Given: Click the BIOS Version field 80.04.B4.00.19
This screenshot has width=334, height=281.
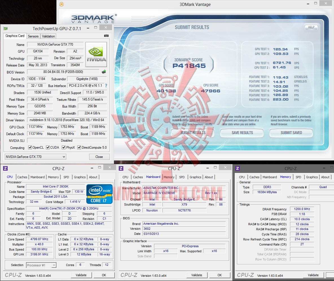Looking at the screenshot, I should point(63,72).
